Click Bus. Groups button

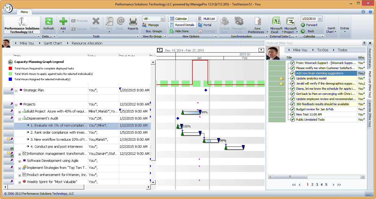(154, 31)
